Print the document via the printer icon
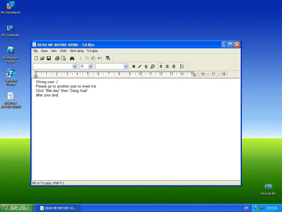Screen dimensions: 282x212 point(57,58)
